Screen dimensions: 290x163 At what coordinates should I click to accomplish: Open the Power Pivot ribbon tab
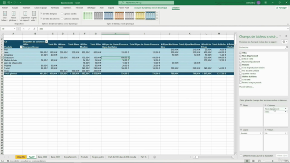(124, 8)
